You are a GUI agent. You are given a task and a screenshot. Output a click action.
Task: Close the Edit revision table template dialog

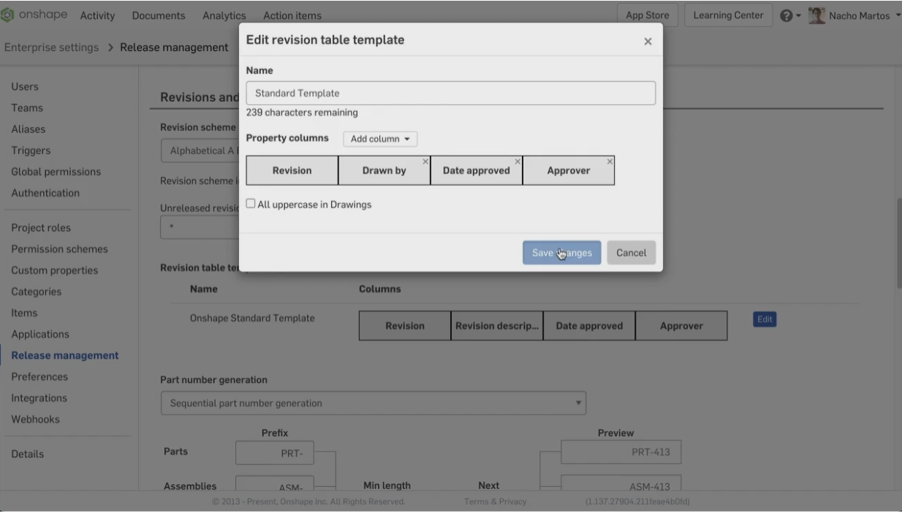pos(648,42)
